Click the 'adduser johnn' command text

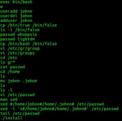coord(16,20)
